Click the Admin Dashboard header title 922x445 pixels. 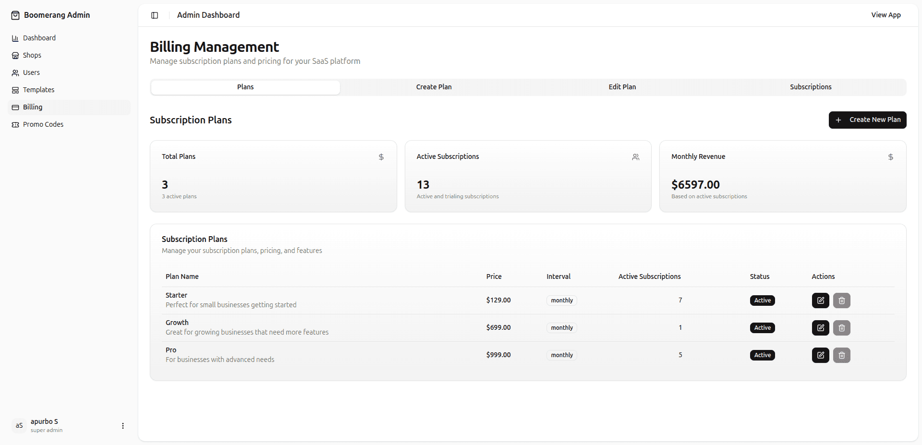click(208, 15)
